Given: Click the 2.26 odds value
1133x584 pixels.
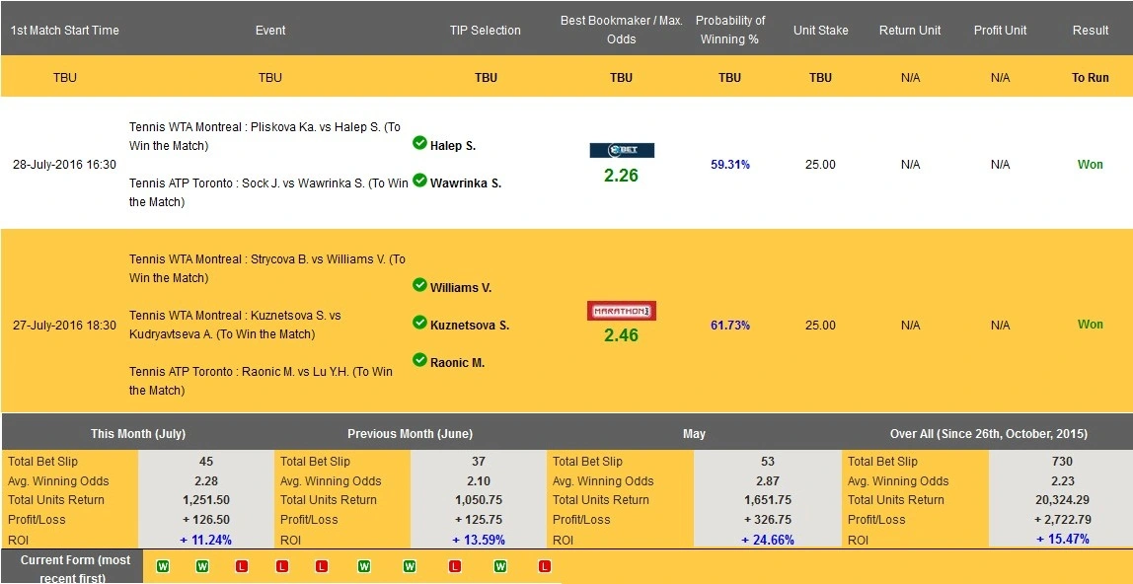Looking at the screenshot, I should [x=621, y=176].
